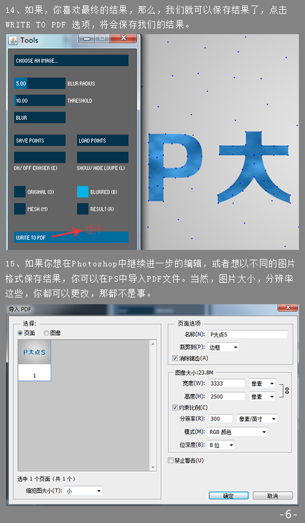Open the 裁剪到 dropdown showing 边框
Image resolution: width=305 pixels, height=523 pixels.
point(223,347)
